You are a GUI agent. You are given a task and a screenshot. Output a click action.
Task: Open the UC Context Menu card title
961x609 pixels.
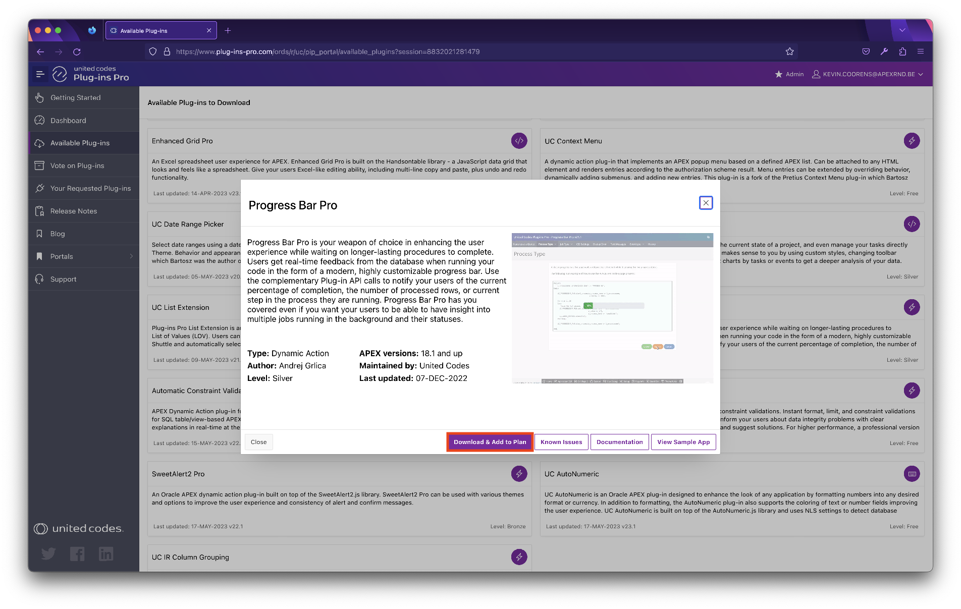(x=573, y=141)
